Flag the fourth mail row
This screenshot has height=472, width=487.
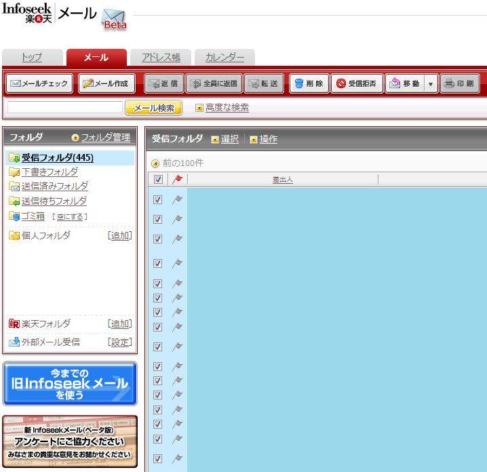pyautogui.click(x=178, y=263)
